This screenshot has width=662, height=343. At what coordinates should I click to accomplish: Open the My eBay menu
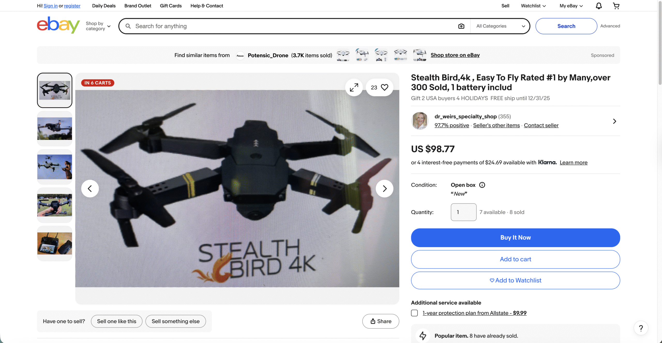571,6
